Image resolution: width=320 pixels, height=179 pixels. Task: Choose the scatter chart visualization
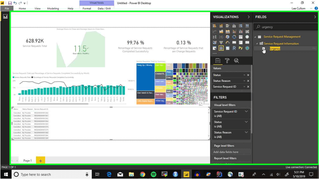[x=221, y=37]
